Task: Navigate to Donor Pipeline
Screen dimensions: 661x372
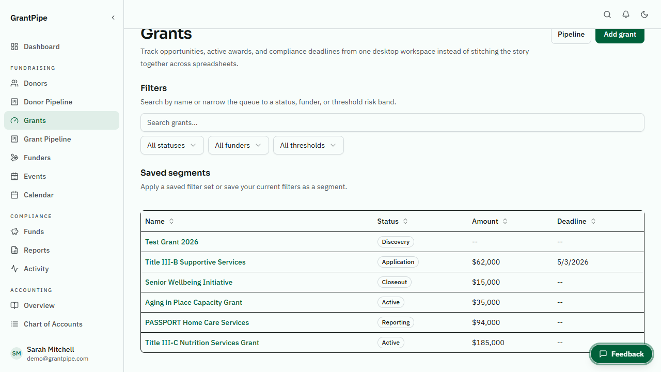Action: point(61,102)
